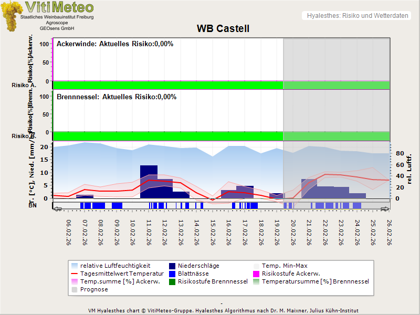Select the Risikostufe Ackerw. magenta swatch
Image resolution: width=420 pixels, height=315 pixels.
256,274
